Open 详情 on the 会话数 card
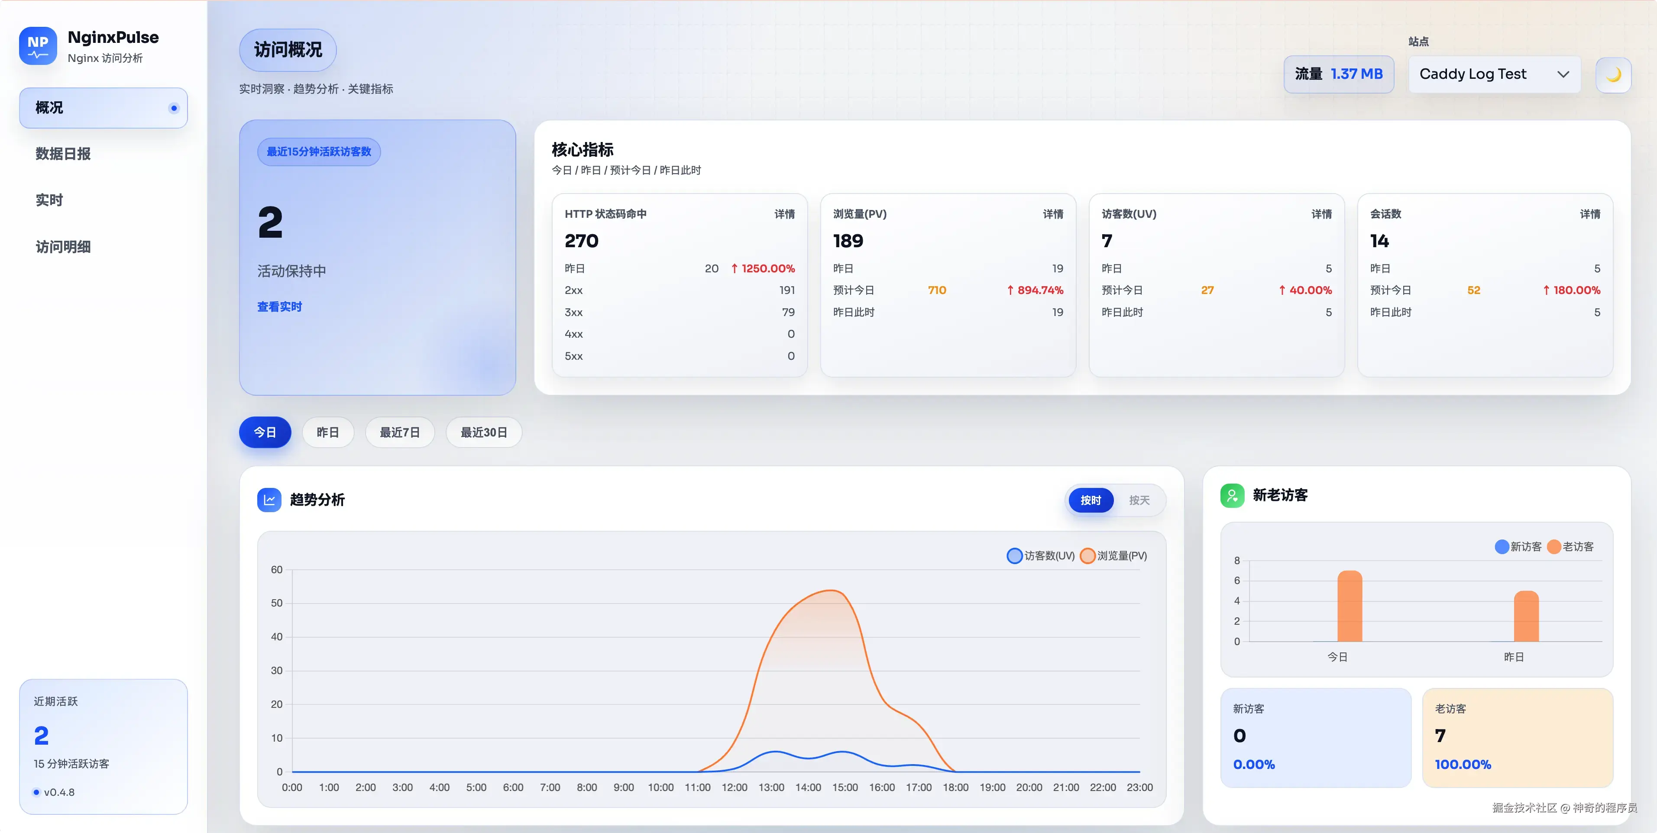The width and height of the screenshot is (1657, 833). [1590, 214]
